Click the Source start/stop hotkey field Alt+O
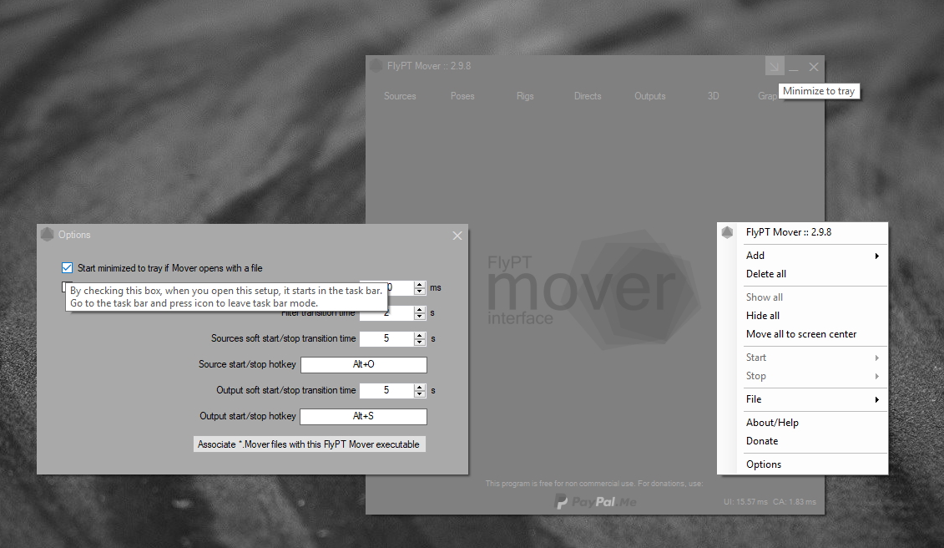 click(x=364, y=365)
